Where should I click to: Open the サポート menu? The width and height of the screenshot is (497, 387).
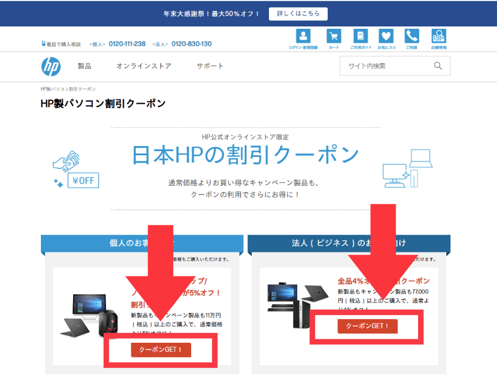(x=210, y=66)
